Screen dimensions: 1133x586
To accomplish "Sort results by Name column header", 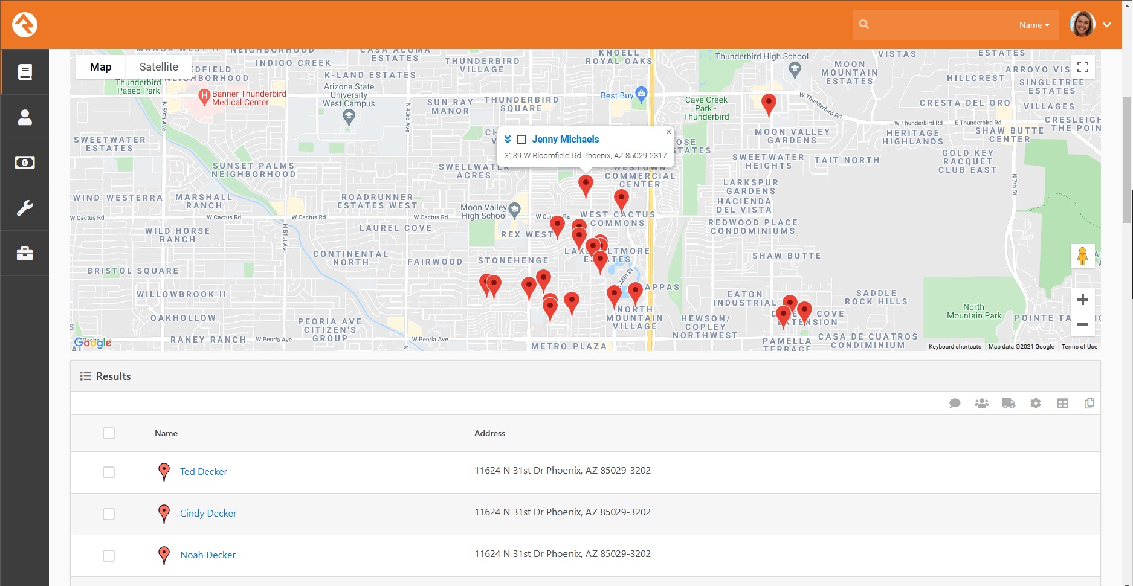I will click(166, 433).
